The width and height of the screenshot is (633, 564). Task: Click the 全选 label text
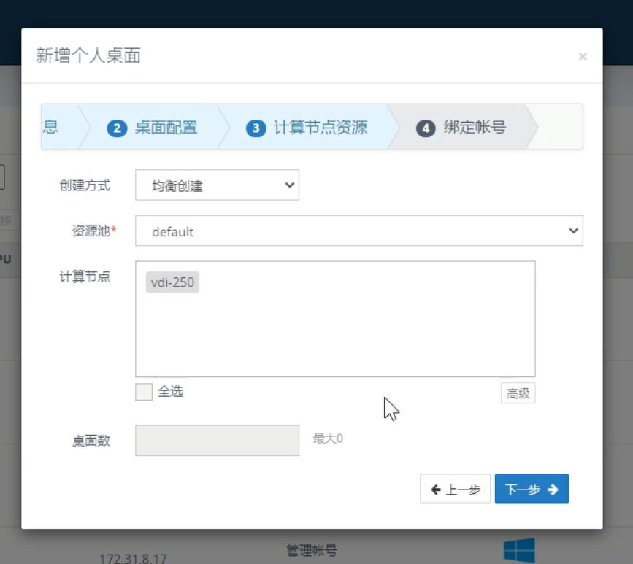(x=171, y=392)
